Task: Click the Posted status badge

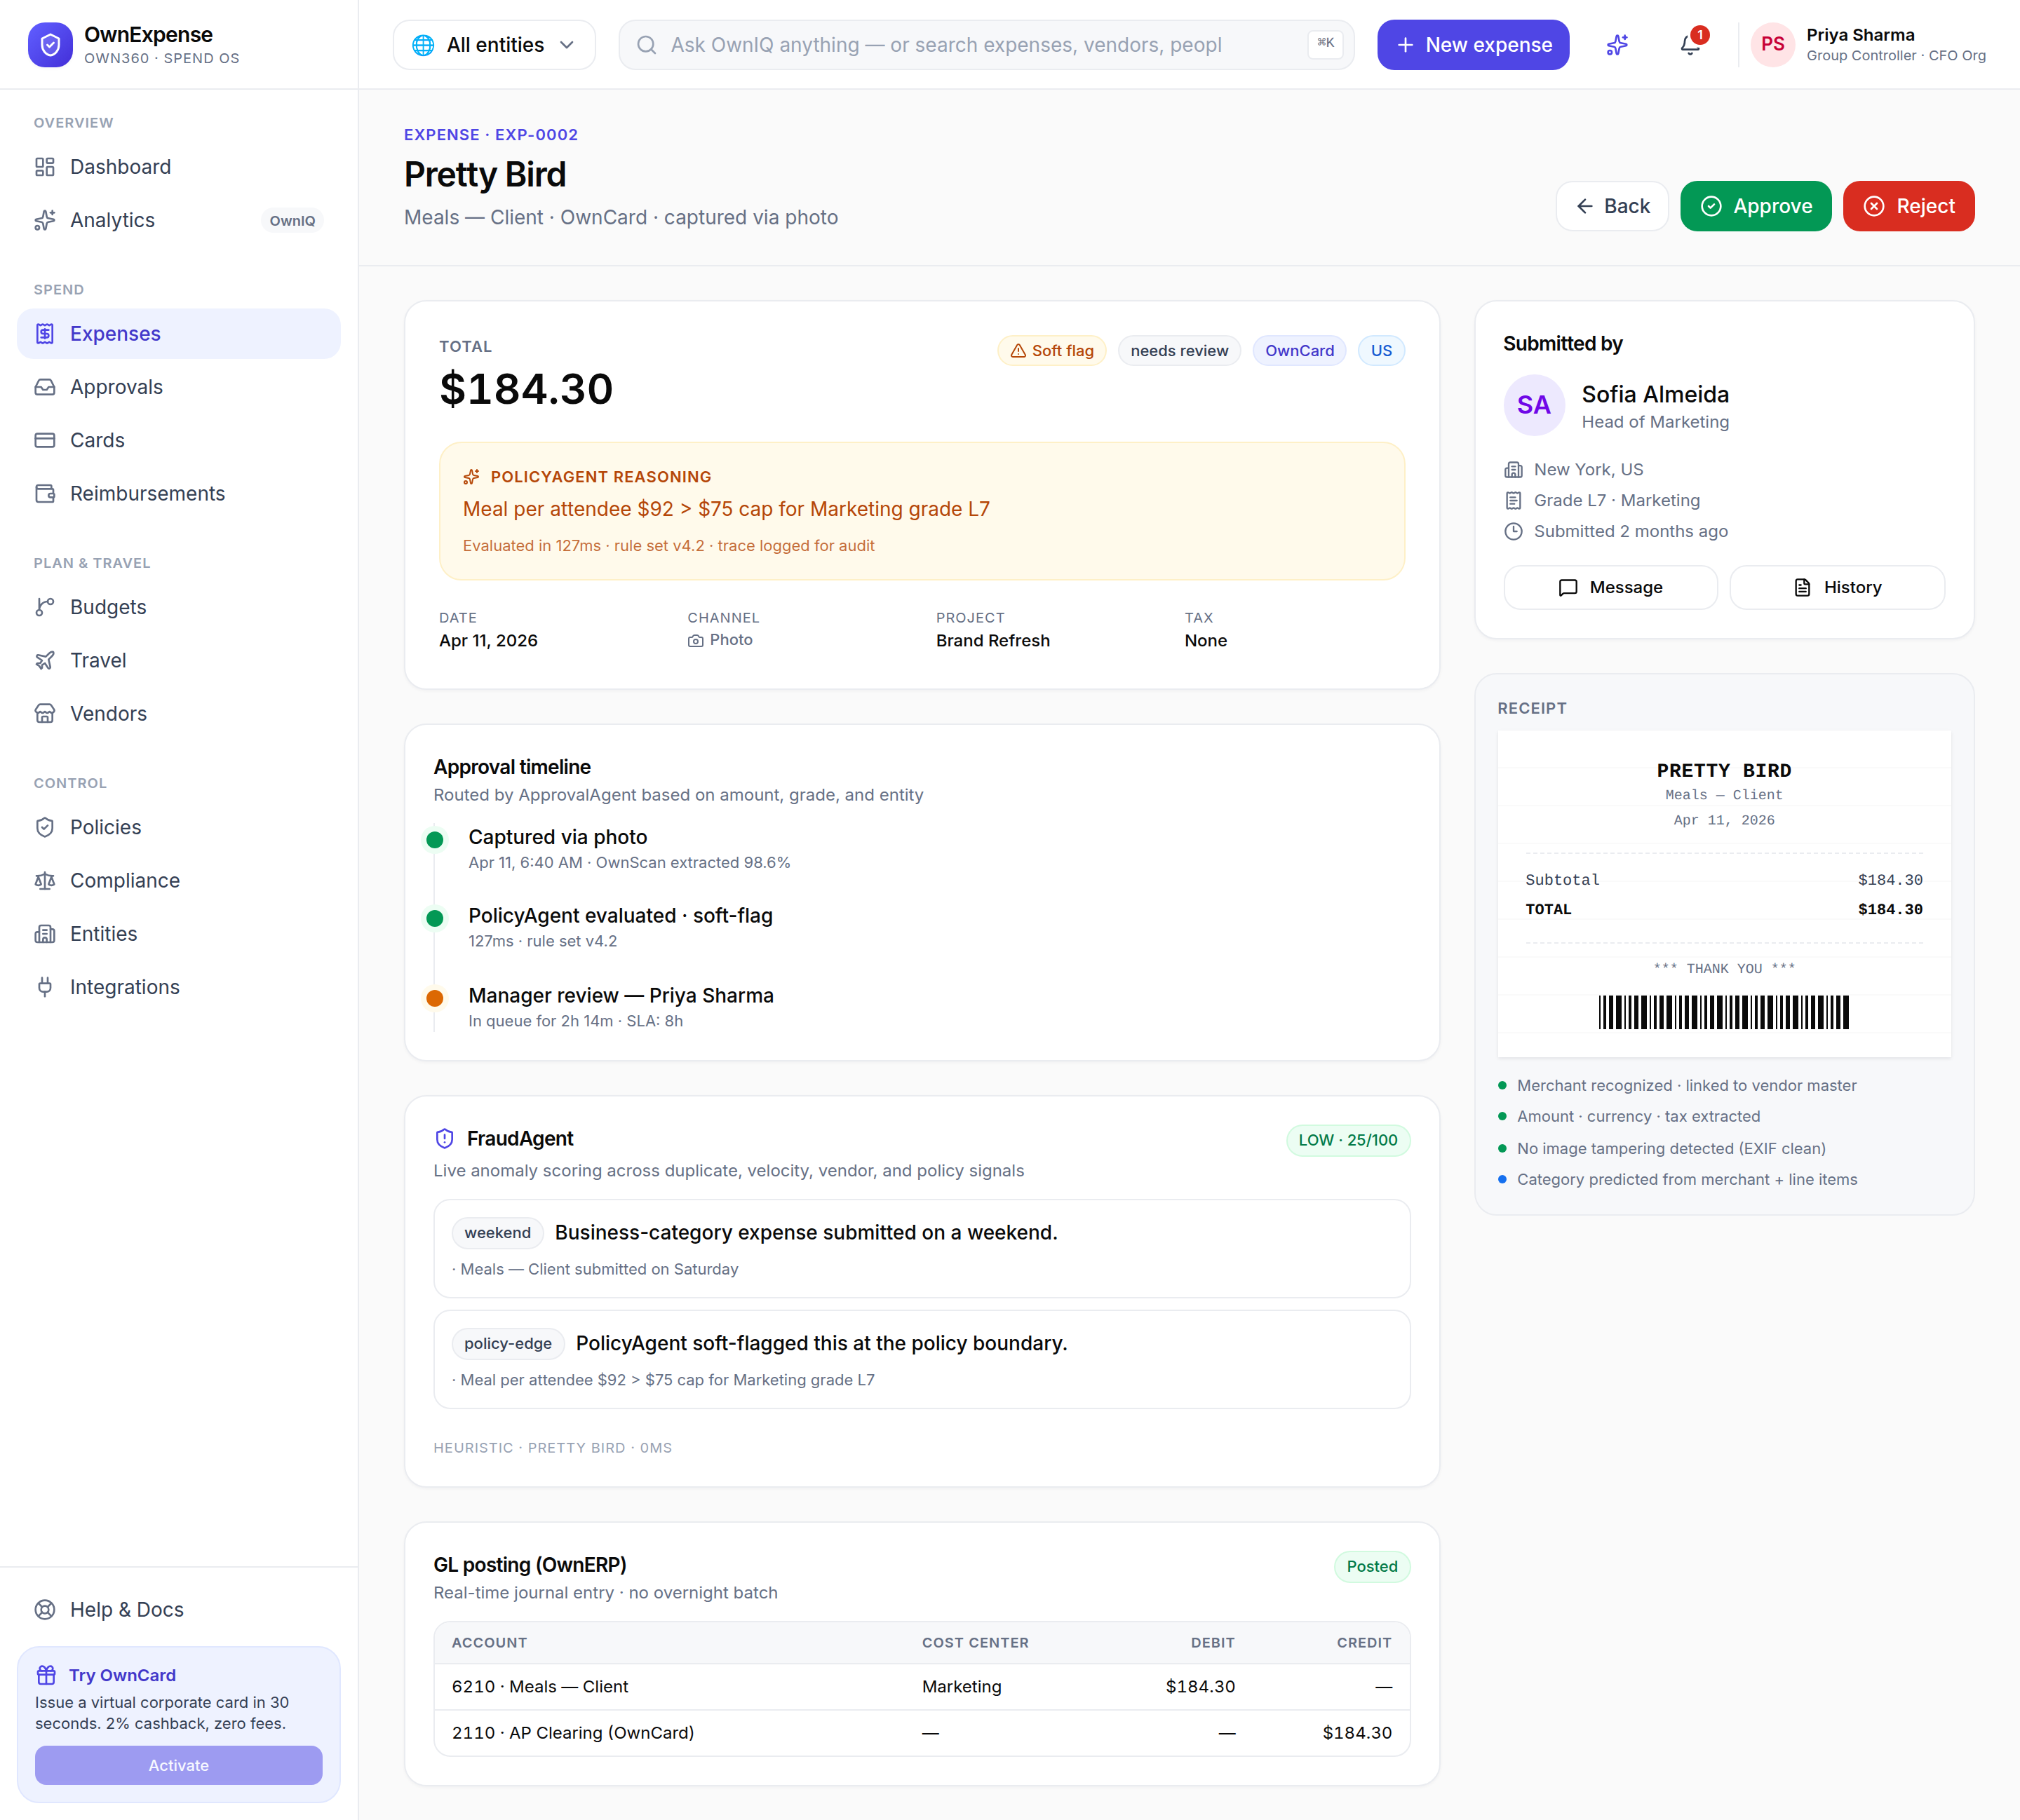Action: [1372, 1566]
